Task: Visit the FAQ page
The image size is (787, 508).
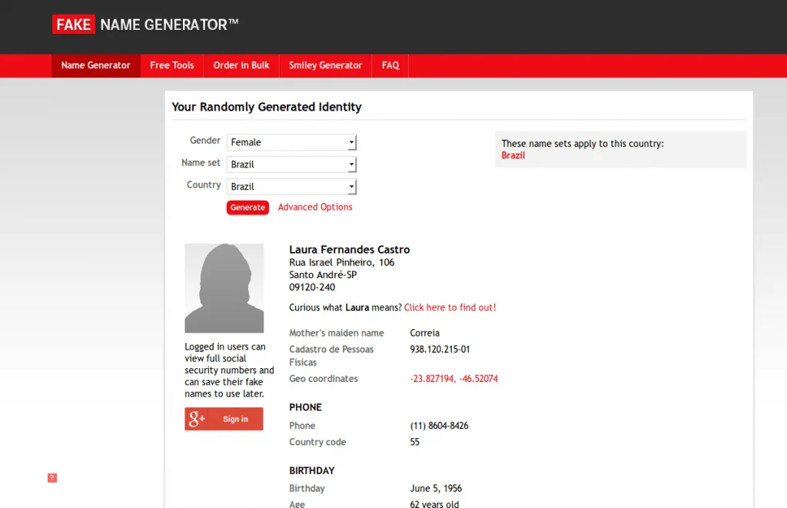Action: pos(390,65)
